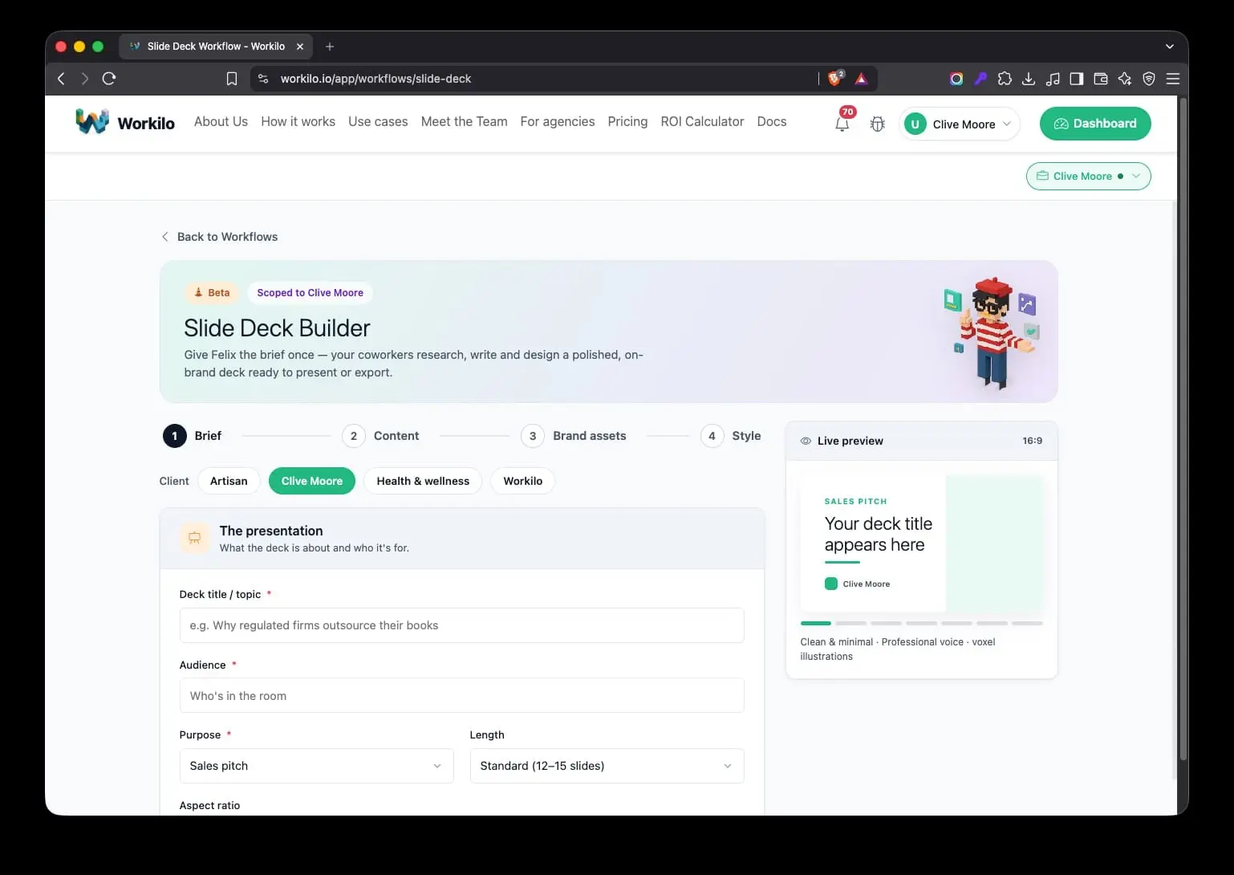Click the browser address bar URL
The image size is (1234, 875).
pos(375,79)
